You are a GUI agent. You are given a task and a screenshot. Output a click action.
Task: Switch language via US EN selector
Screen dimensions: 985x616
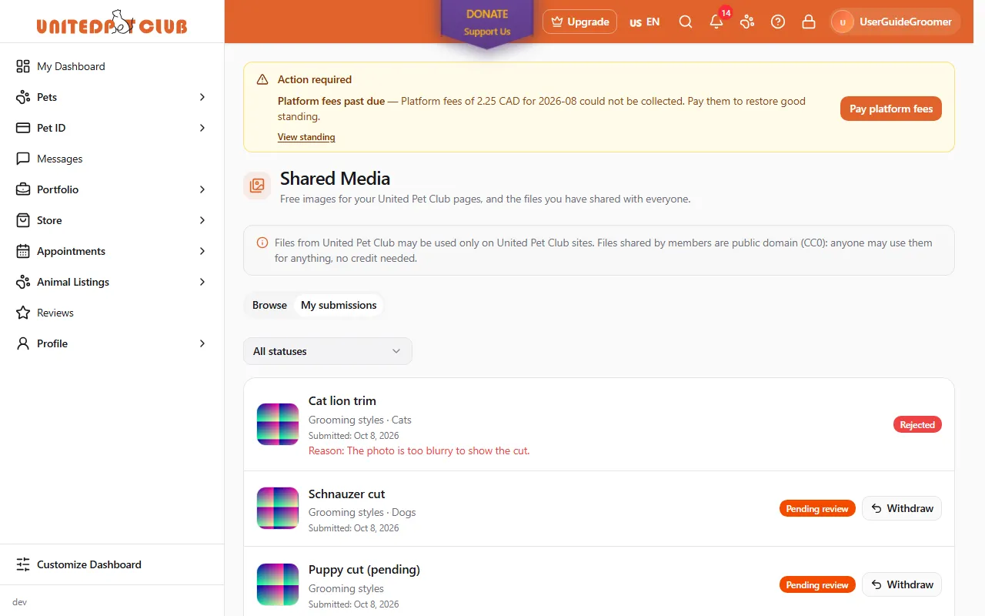(x=644, y=22)
